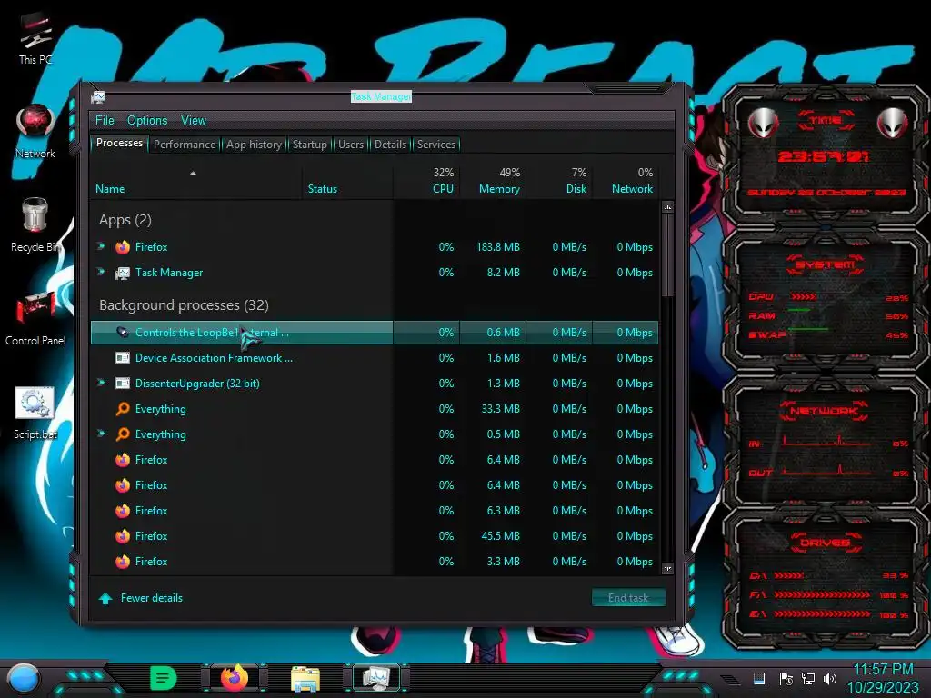Open the Network desktop icon
This screenshot has width=931, height=698.
tap(35, 131)
